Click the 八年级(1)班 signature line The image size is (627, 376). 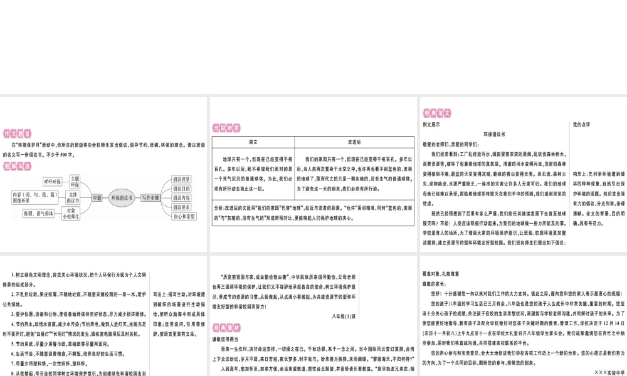(344, 316)
